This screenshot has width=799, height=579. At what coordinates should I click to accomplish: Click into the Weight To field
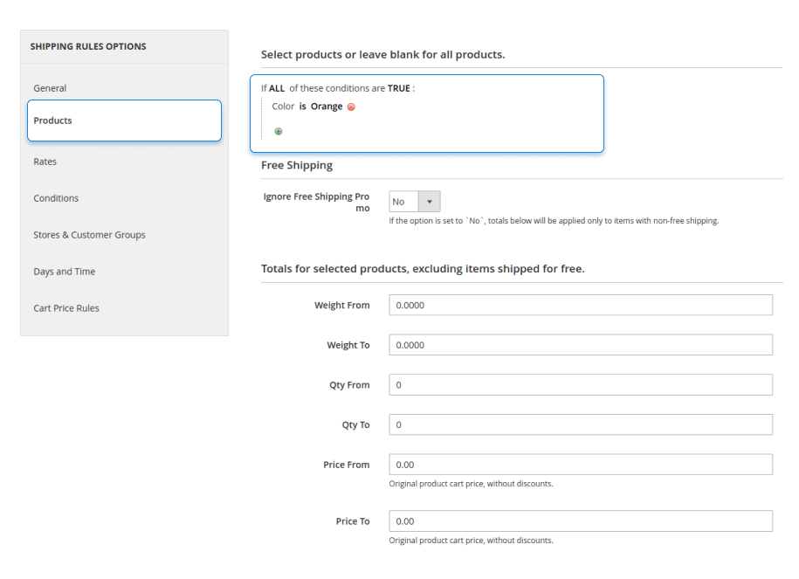[581, 345]
